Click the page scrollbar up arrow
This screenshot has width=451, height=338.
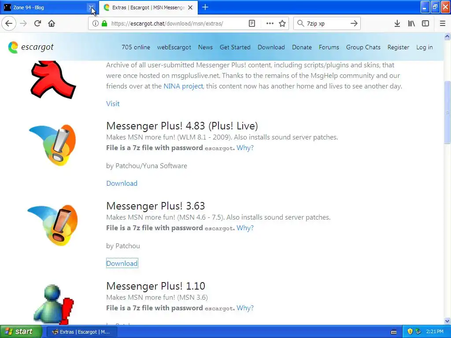447,36
